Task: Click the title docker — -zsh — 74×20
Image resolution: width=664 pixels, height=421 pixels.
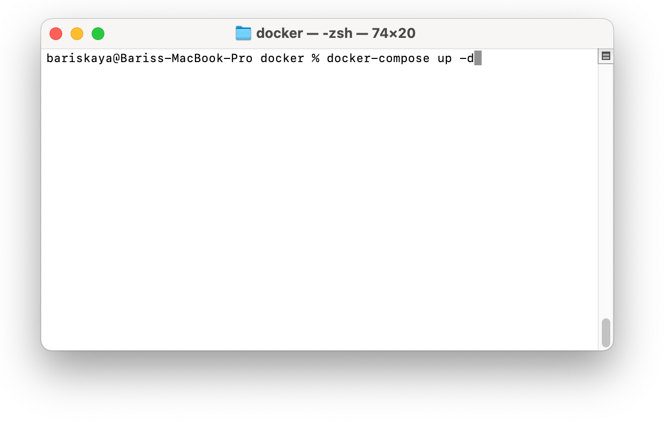Action: click(x=336, y=33)
